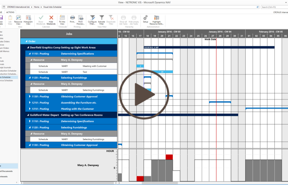Click the January 2016 - CW 04 header
Screen dimensions: 288x185
pyautogui.click(x=220, y=32)
